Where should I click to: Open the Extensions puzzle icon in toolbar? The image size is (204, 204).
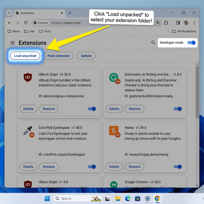click(x=166, y=23)
